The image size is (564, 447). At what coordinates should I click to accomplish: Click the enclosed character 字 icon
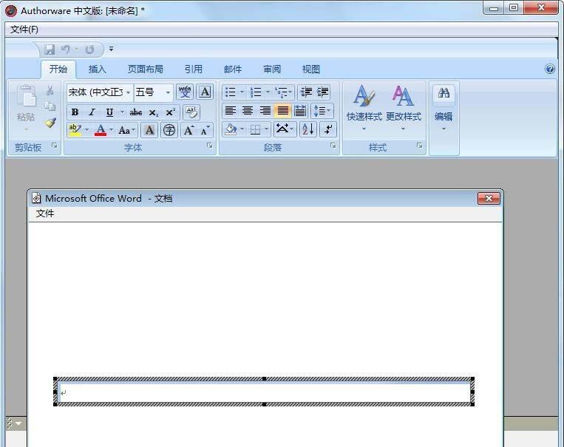(x=169, y=130)
